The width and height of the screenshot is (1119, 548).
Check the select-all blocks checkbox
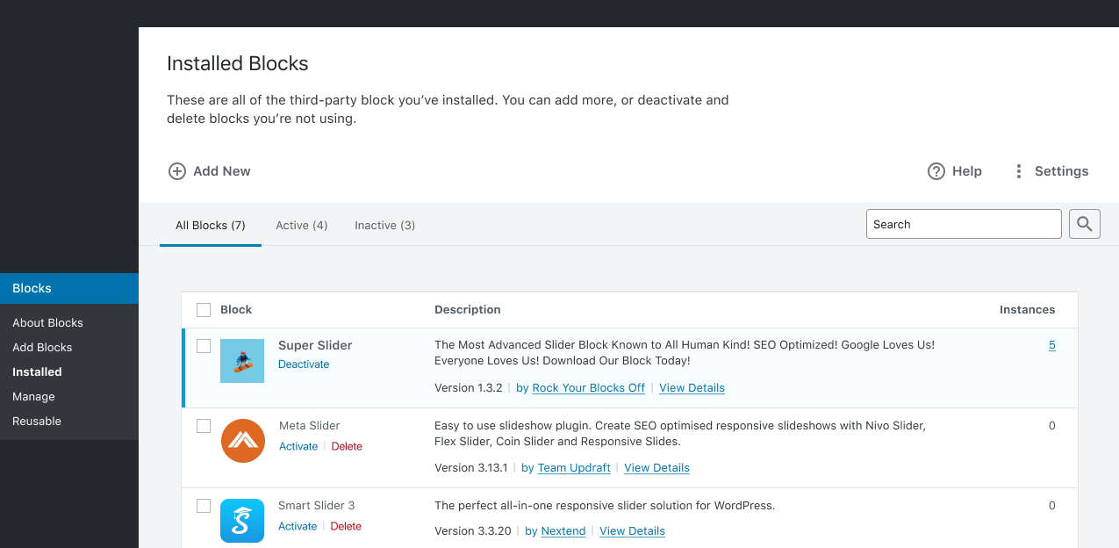tap(204, 310)
